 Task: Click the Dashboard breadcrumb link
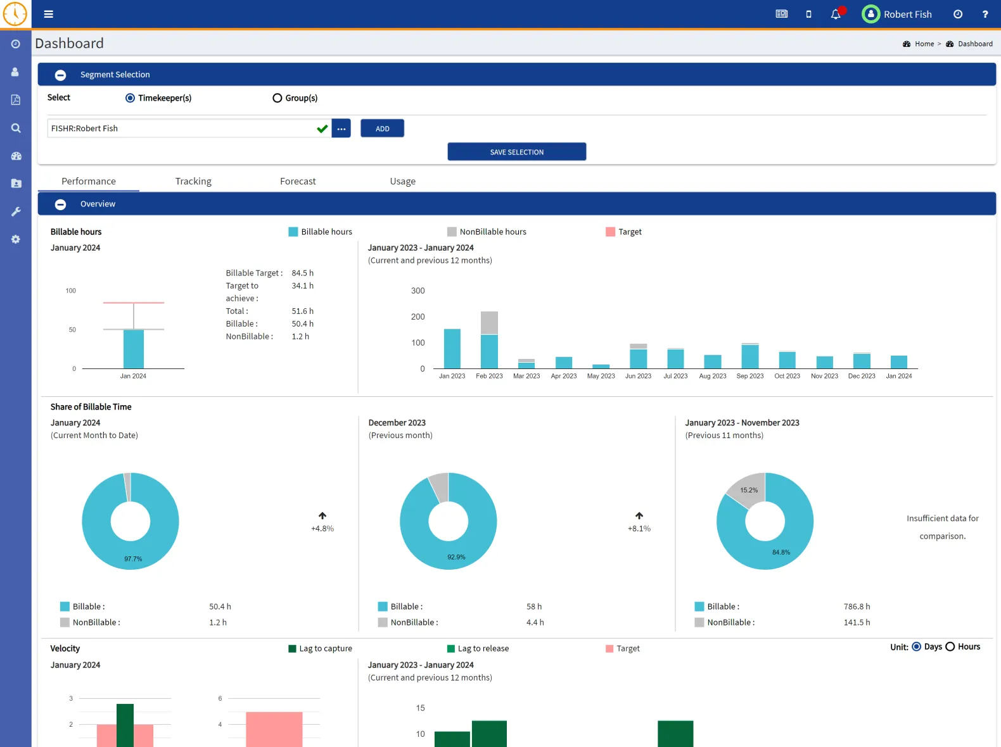tap(975, 44)
